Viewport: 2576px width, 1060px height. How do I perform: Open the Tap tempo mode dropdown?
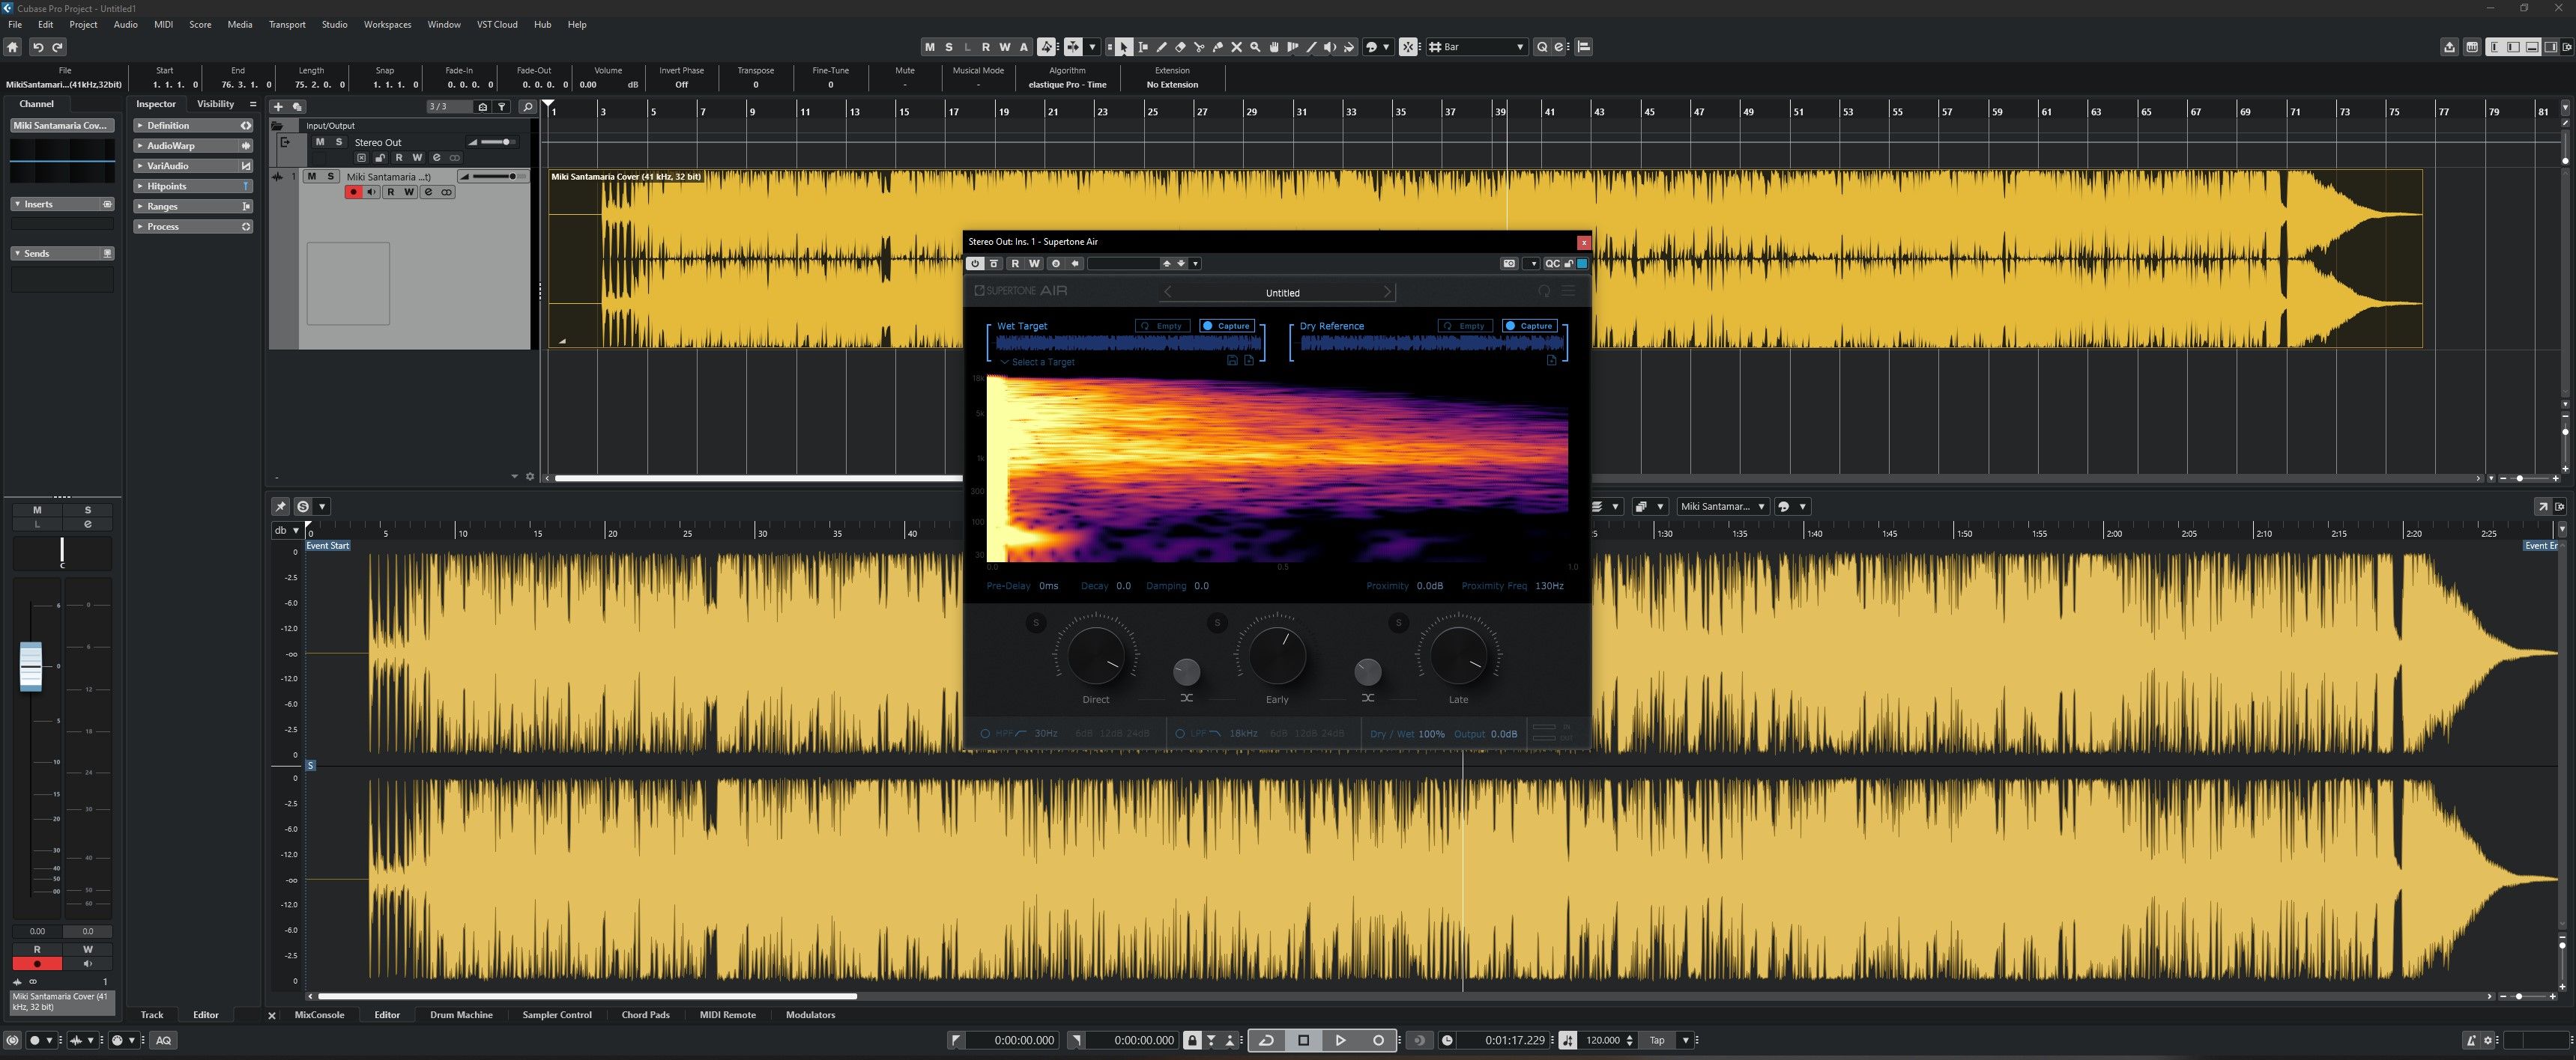point(1686,1040)
